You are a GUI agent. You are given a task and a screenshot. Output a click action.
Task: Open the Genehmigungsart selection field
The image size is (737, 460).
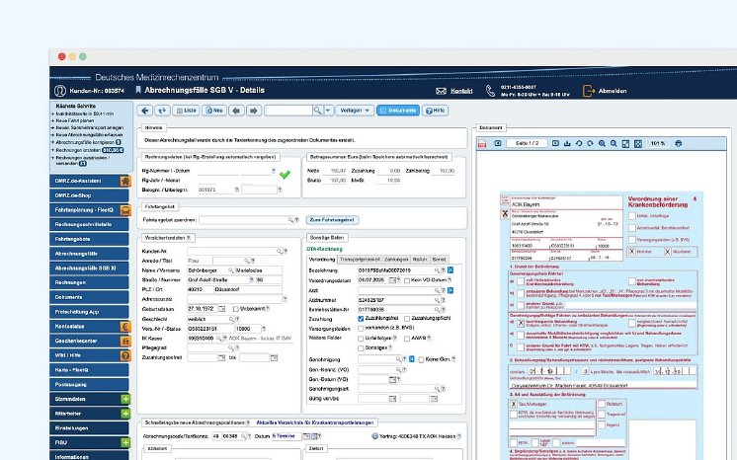[x=399, y=389]
